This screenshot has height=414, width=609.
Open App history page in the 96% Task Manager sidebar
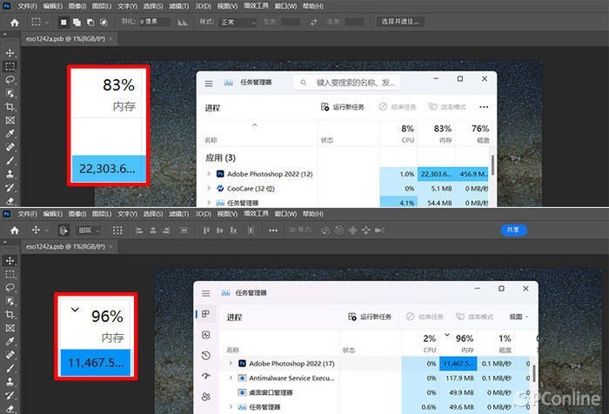click(x=206, y=356)
